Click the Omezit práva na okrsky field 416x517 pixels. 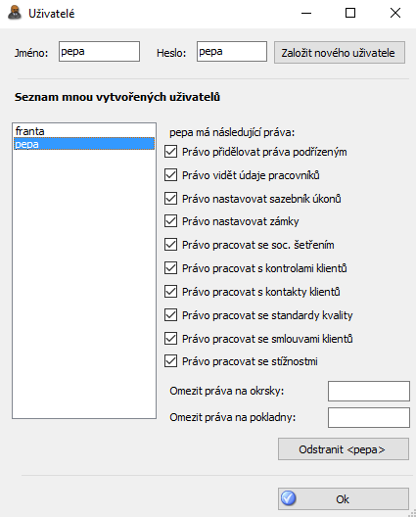(x=369, y=391)
